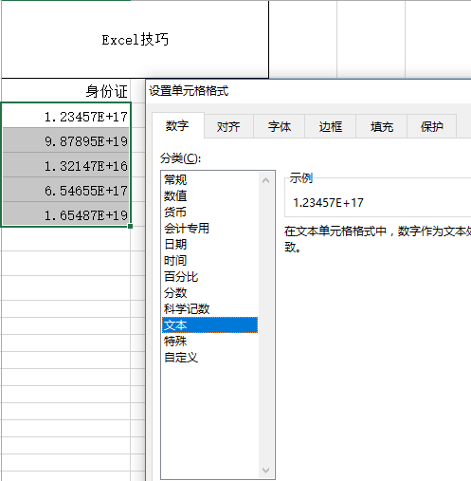This screenshot has height=481, width=471.
Task: Select cell showing 1.23457E+17
Action: pyautogui.click(x=65, y=116)
